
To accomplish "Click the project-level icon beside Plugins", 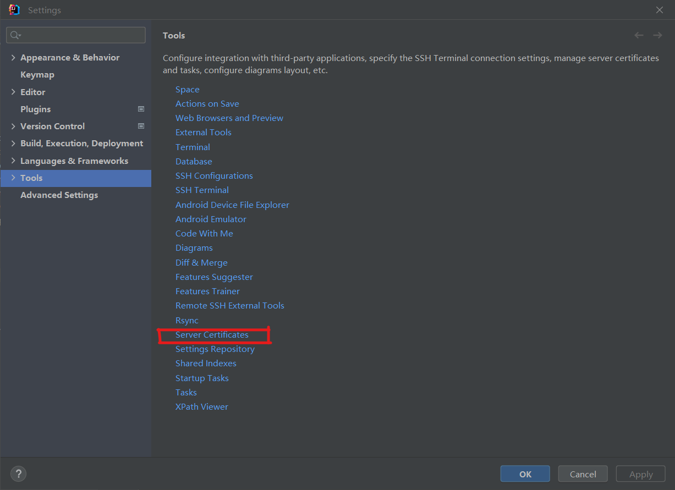I will coord(141,109).
